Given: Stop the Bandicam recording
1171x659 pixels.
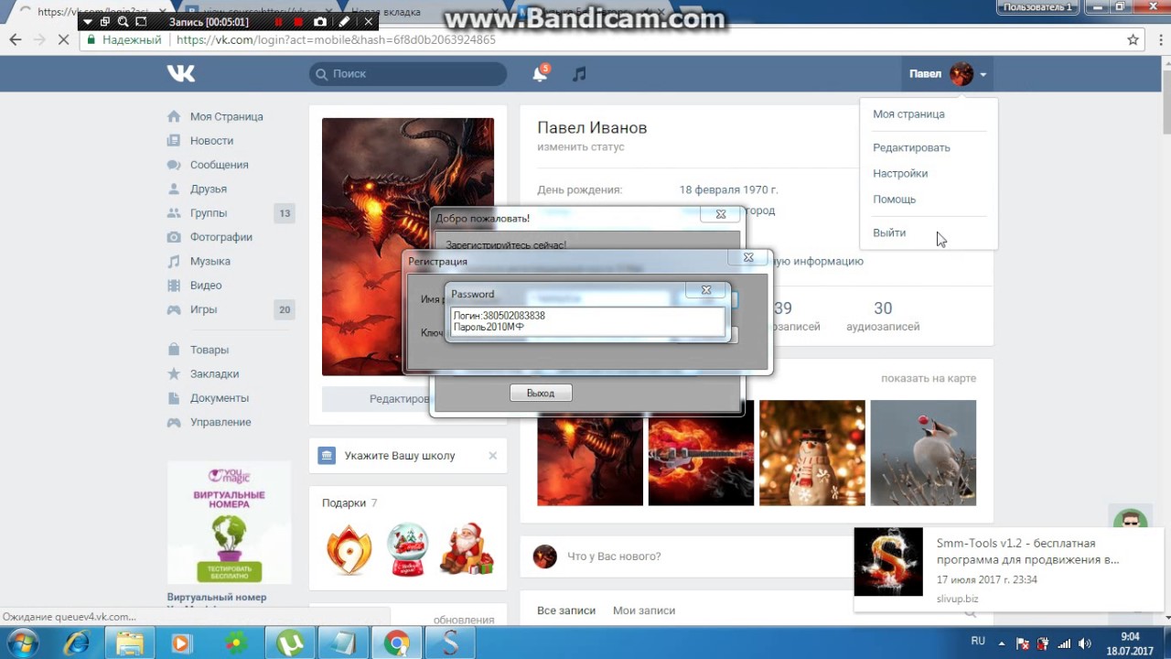Looking at the screenshot, I should click(x=299, y=21).
